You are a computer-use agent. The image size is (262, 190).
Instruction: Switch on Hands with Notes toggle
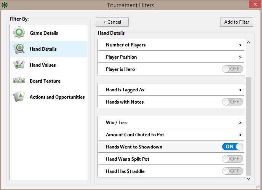(232, 102)
